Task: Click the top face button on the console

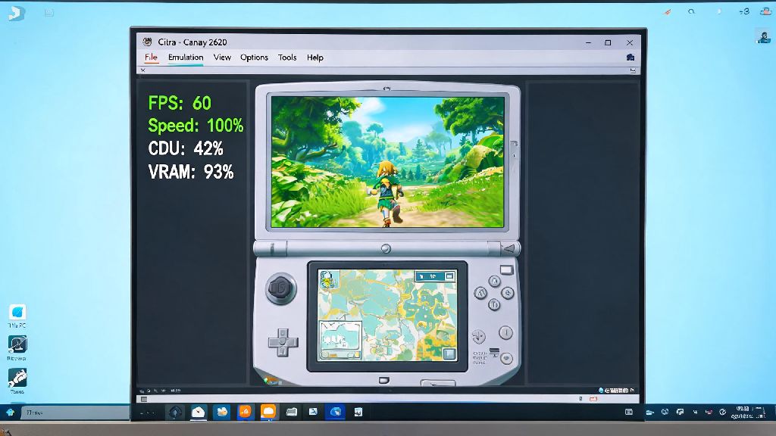Action: click(494, 282)
